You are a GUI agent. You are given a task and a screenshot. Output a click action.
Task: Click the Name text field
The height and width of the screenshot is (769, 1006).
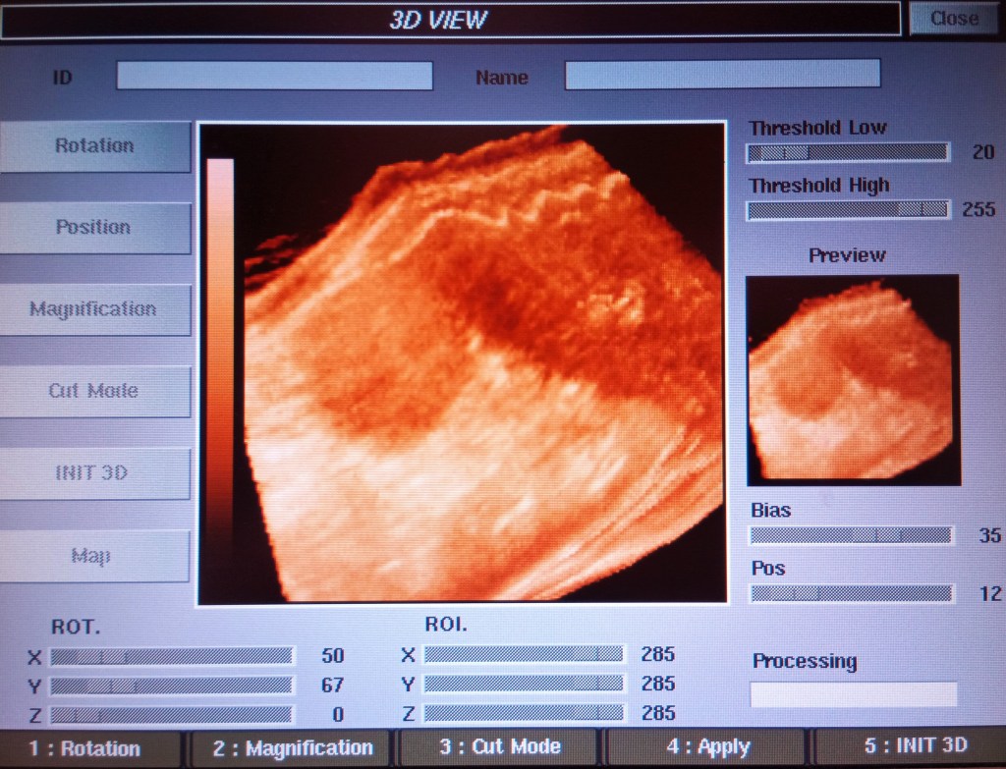click(722, 74)
